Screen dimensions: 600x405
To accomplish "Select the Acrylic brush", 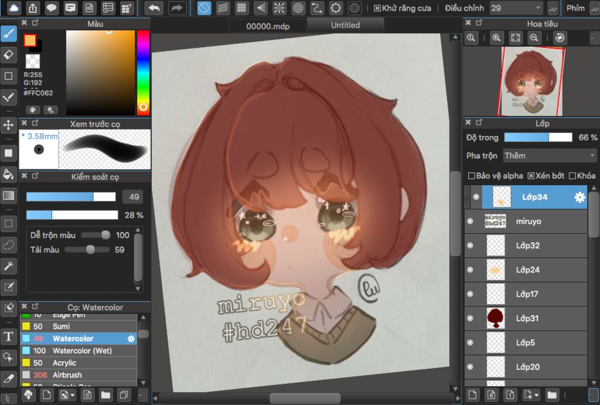I will pyautogui.click(x=79, y=363).
